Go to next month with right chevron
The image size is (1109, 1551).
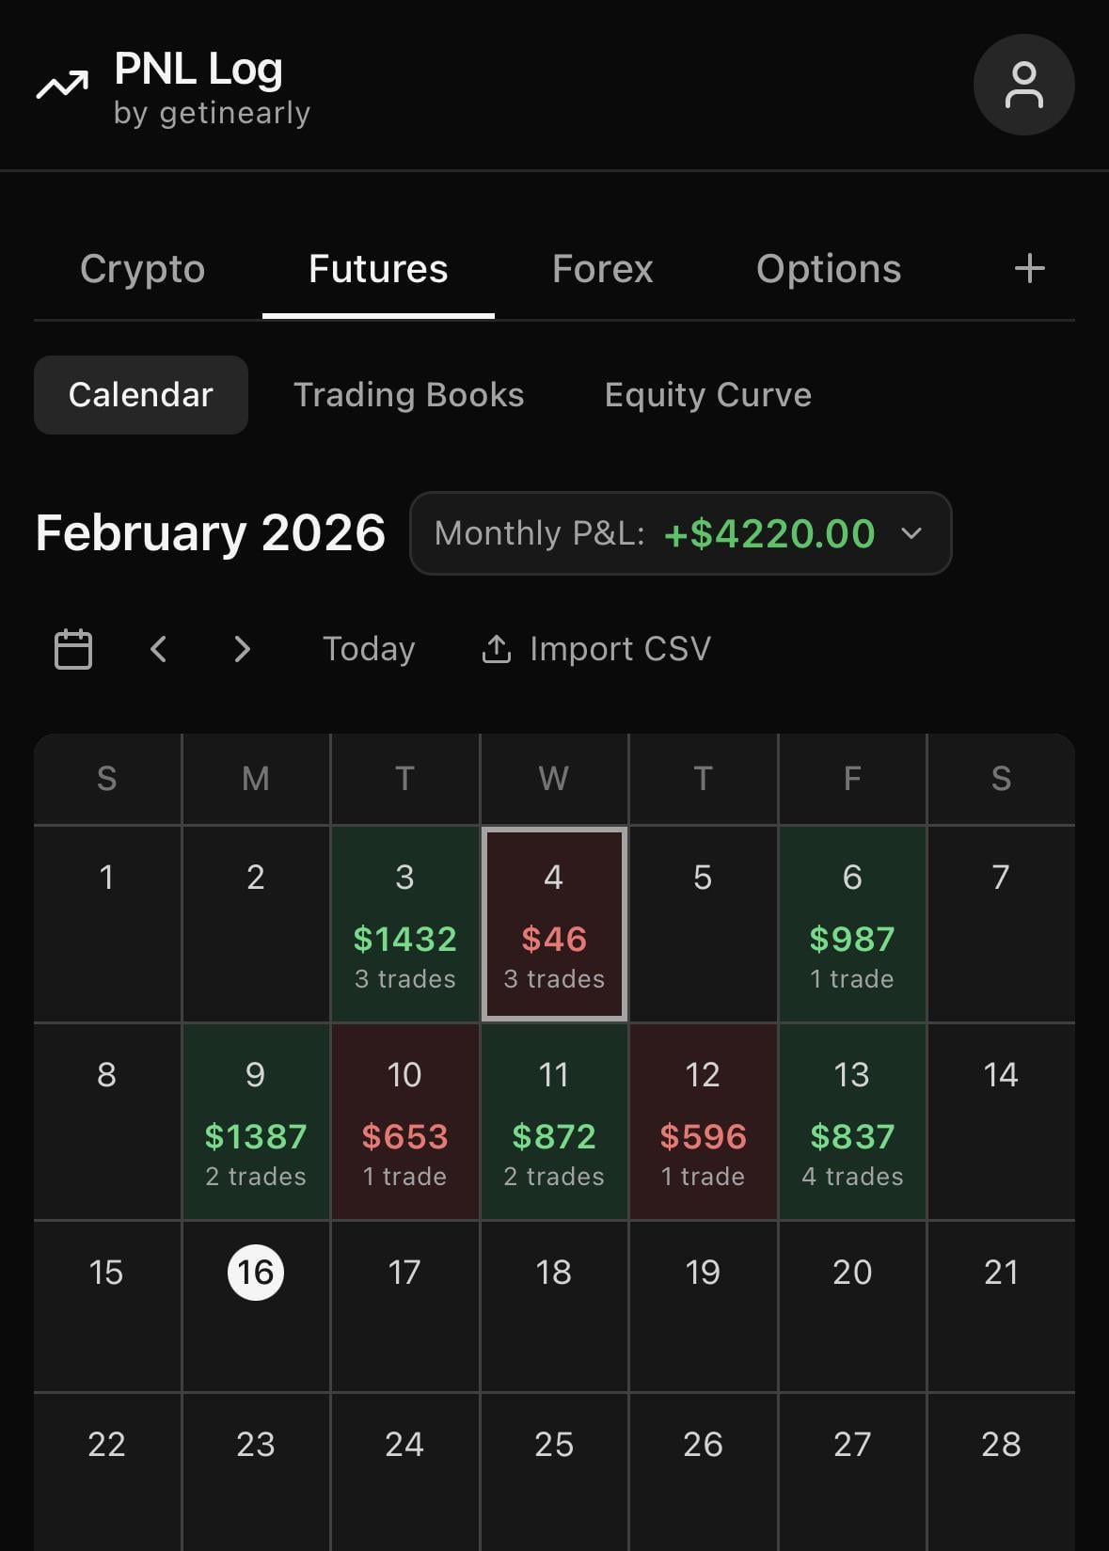click(x=242, y=649)
